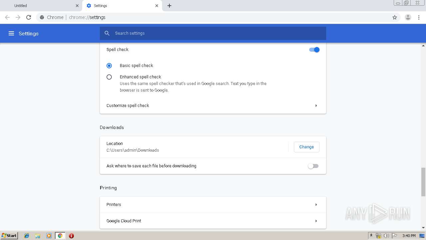
Task: Click the taskbar clock 3:40 PM
Action: [x=409, y=236]
